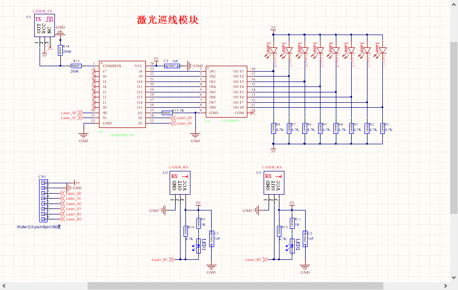Click the LED2 indicator diode

(x=292, y=244)
